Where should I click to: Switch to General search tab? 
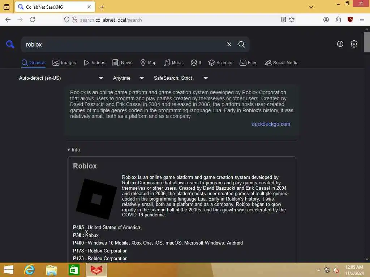pos(33,63)
